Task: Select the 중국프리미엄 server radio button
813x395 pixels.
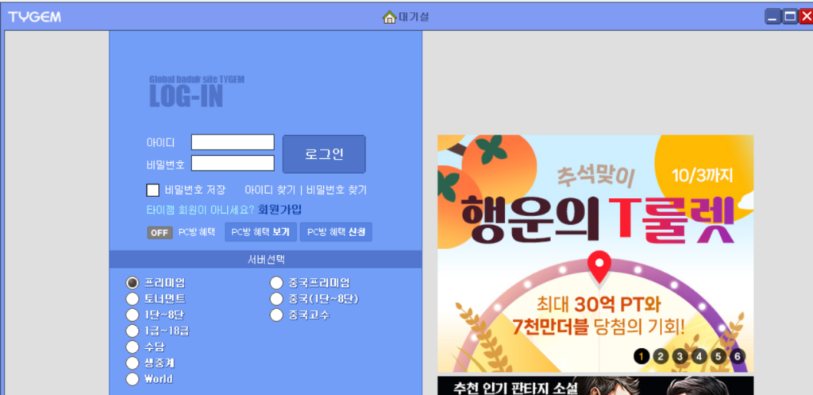Action: (x=276, y=283)
